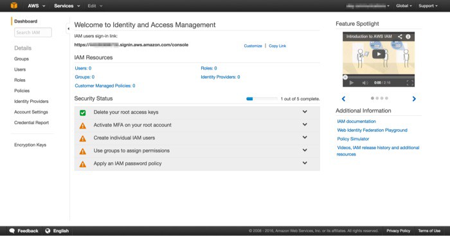Collapse the sidebar with the small arrow handle
The image size is (450, 236).
pyautogui.click(x=68, y=28)
